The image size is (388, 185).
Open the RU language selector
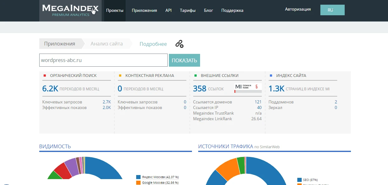pos(332,10)
